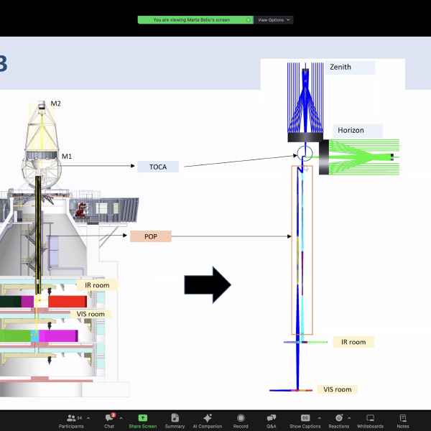
Task: Open the Notes panel
Action: (403, 420)
